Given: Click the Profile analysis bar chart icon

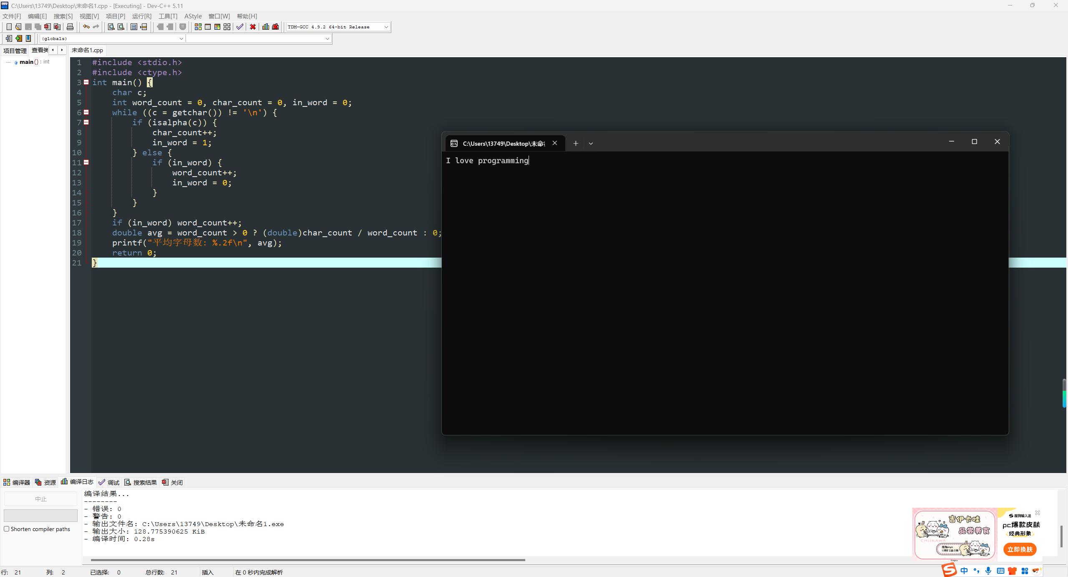Looking at the screenshot, I should [x=266, y=27].
